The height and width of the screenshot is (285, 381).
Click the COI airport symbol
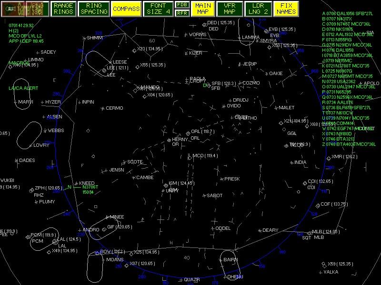pyautogui.click(x=305, y=183)
